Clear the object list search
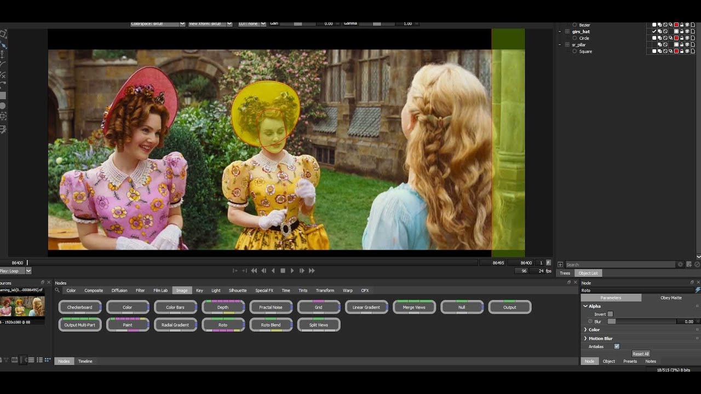The width and height of the screenshot is (701, 394). [681, 264]
